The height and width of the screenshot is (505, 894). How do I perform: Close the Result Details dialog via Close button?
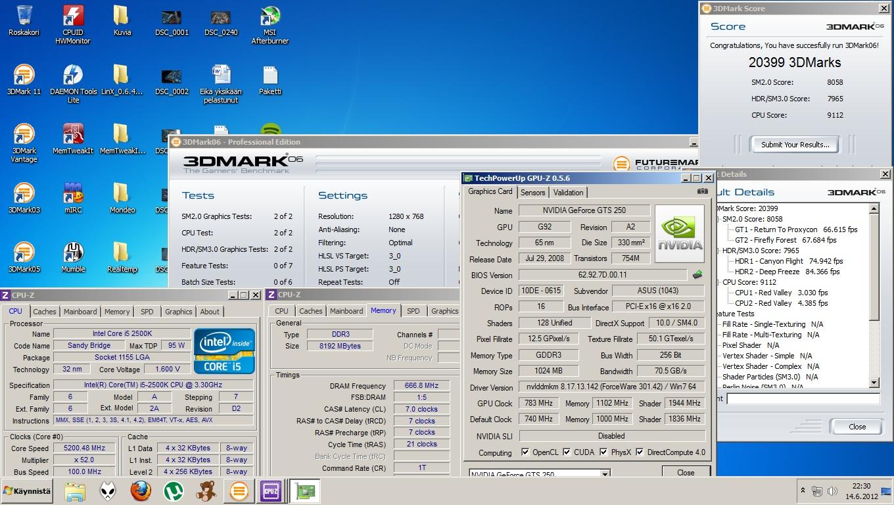coord(857,427)
